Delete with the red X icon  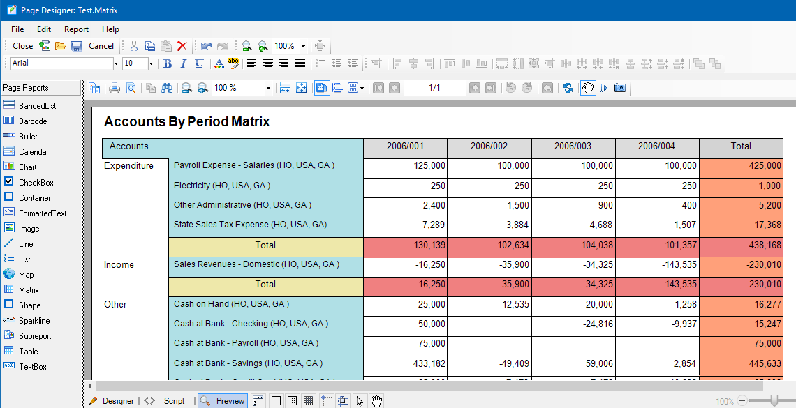tap(182, 46)
